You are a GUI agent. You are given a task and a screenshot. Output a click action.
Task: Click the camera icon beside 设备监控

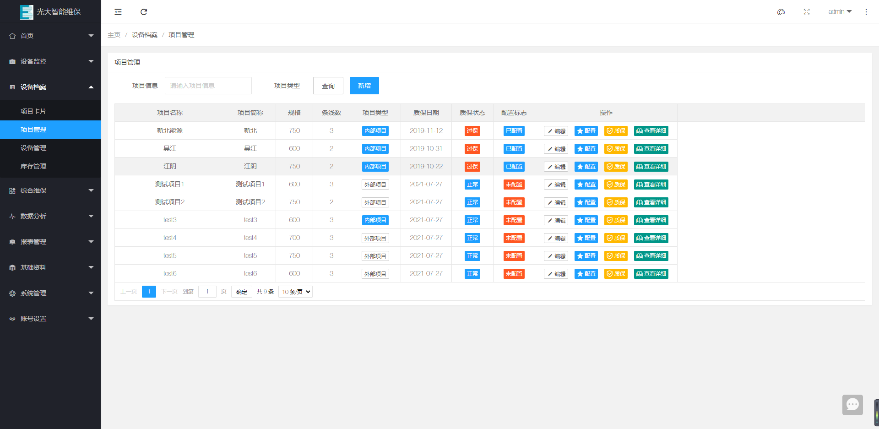12,61
